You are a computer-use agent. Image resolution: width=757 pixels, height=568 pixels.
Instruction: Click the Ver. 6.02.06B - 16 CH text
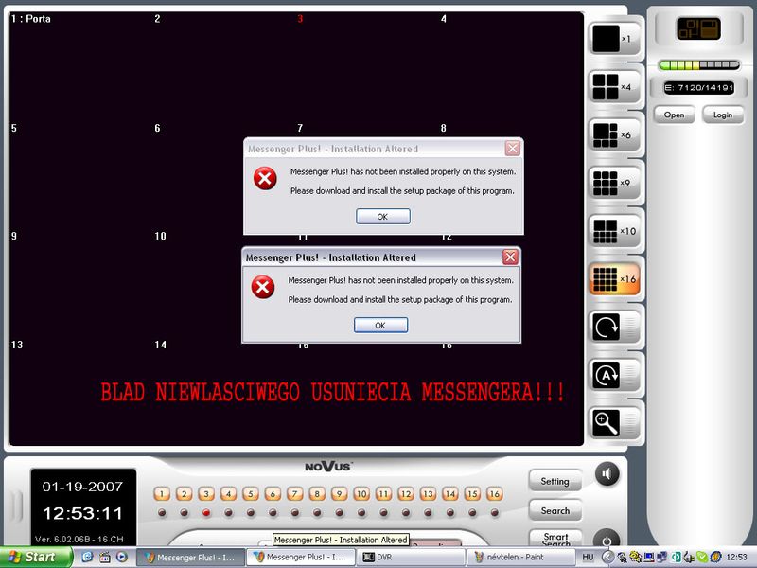coord(79,539)
